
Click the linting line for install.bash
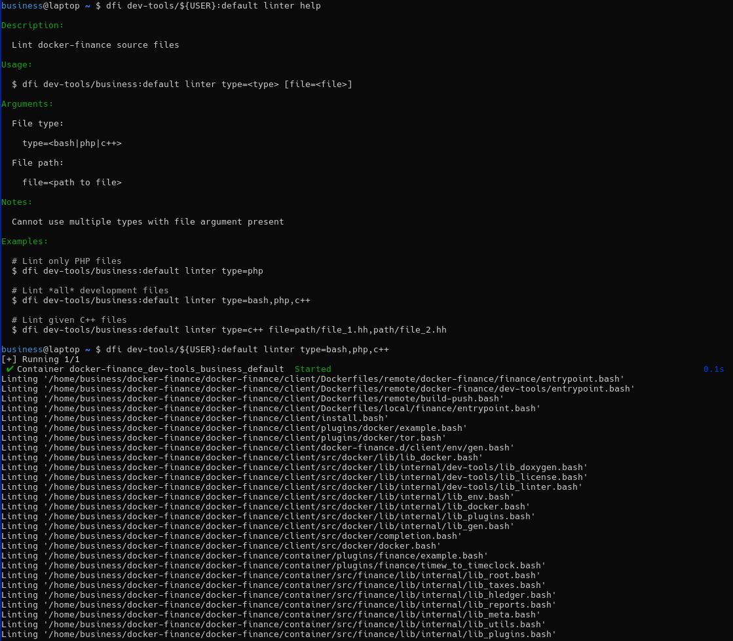coord(195,418)
